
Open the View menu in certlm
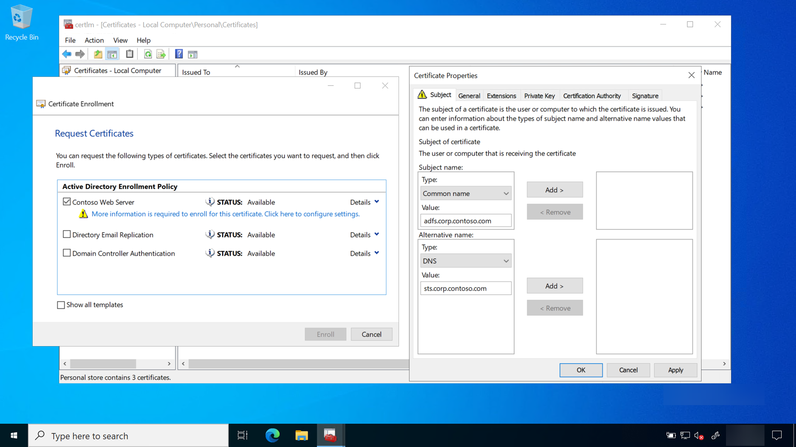pos(120,40)
